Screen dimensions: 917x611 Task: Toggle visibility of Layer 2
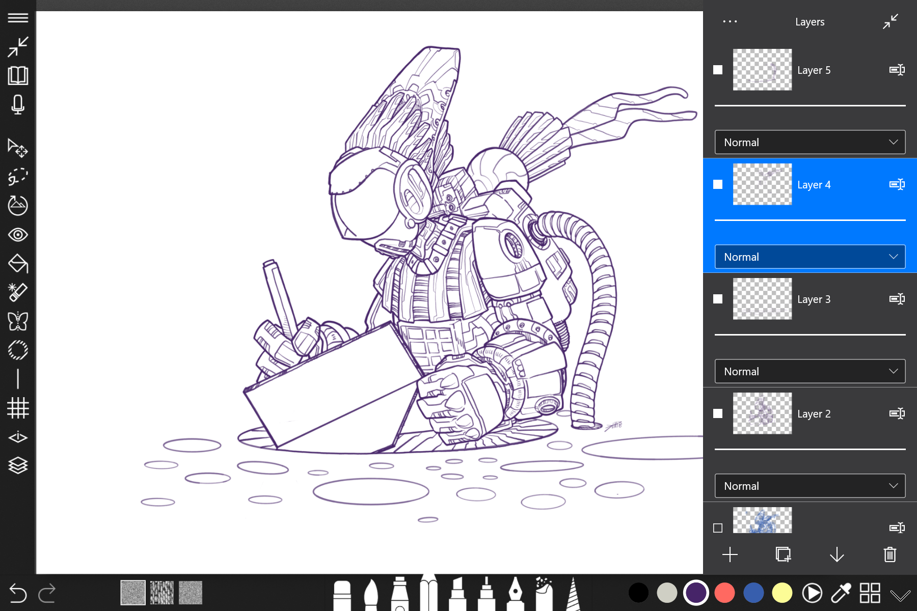tap(718, 413)
